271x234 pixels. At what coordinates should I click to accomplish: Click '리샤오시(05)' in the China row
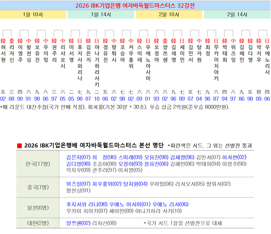point(190,184)
